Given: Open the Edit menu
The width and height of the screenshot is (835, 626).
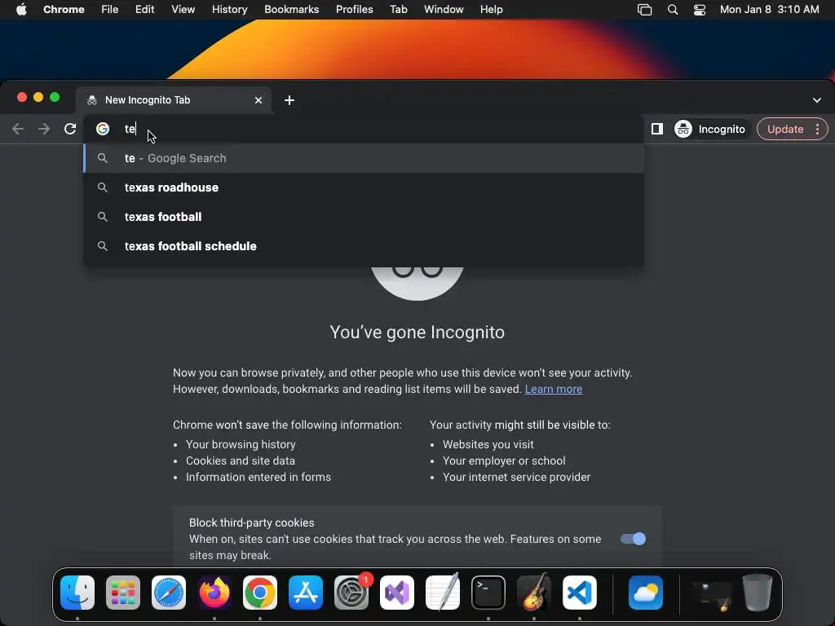Looking at the screenshot, I should point(144,10).
